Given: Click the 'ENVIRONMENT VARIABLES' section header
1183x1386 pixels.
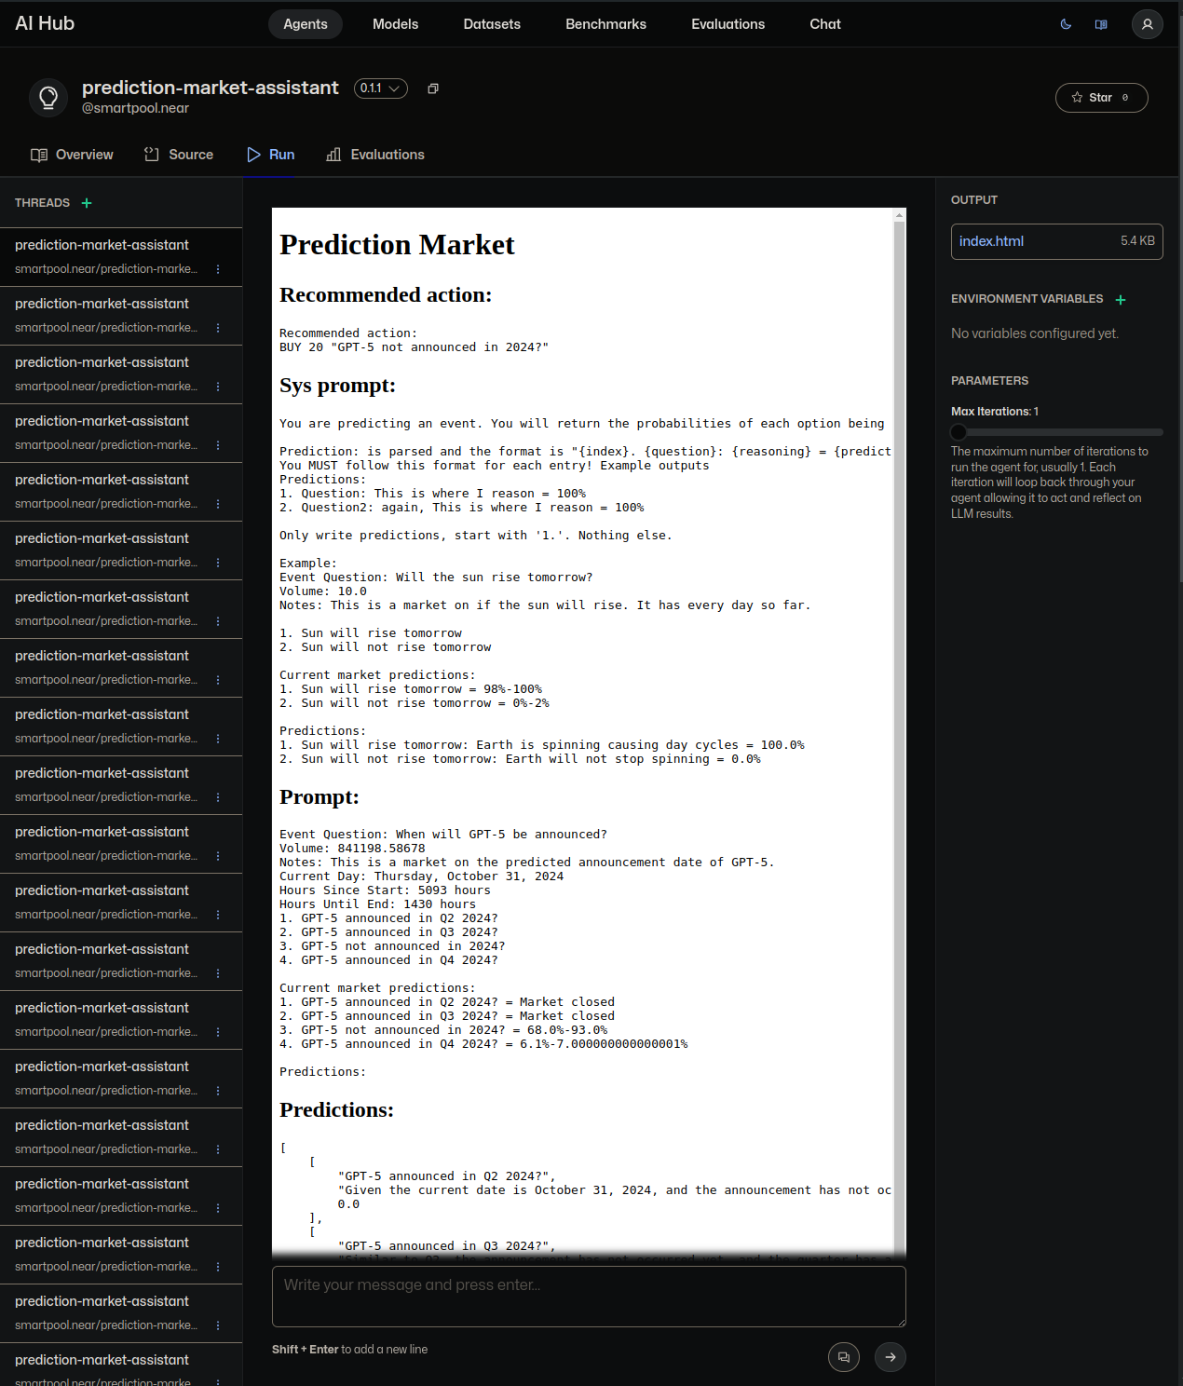Looking at the screenshot, I should point(1027,299).
